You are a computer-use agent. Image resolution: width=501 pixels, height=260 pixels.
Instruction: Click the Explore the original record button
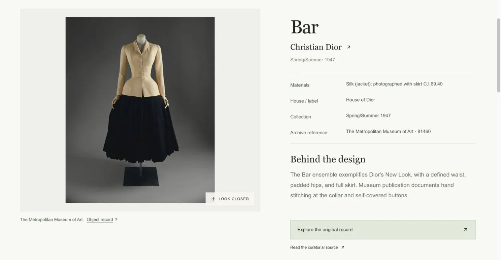[x=383, y=230]
